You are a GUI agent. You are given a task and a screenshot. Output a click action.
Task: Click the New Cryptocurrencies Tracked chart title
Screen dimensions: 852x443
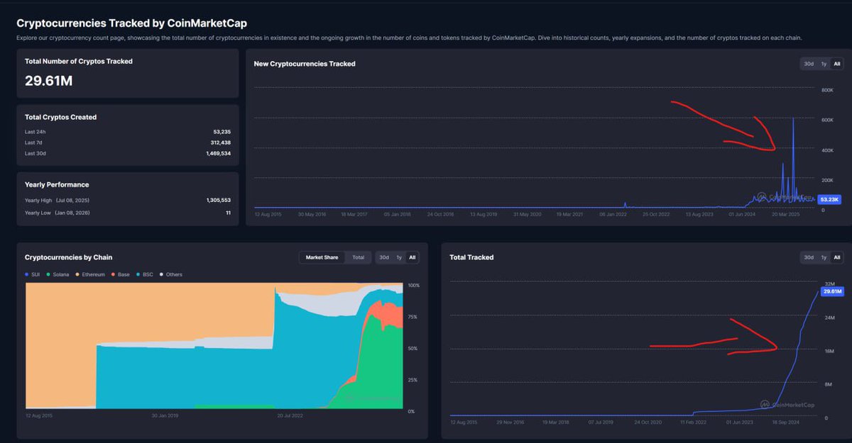[x=305, y=64]
